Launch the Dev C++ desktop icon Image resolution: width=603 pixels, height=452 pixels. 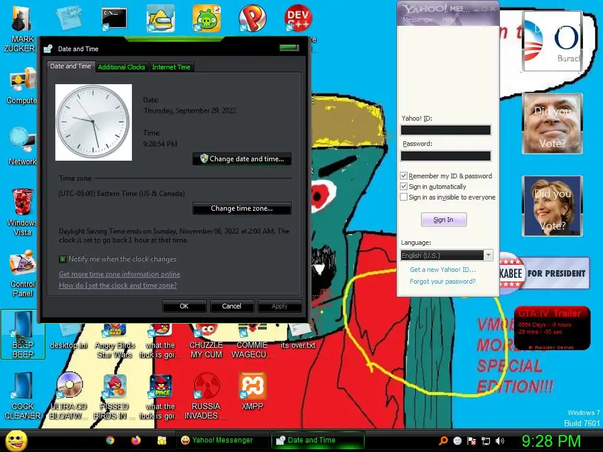click(x=298, y=18)
